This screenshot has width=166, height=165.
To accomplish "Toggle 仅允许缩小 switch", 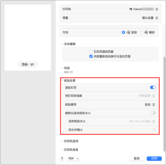I will tap(153, 129).
